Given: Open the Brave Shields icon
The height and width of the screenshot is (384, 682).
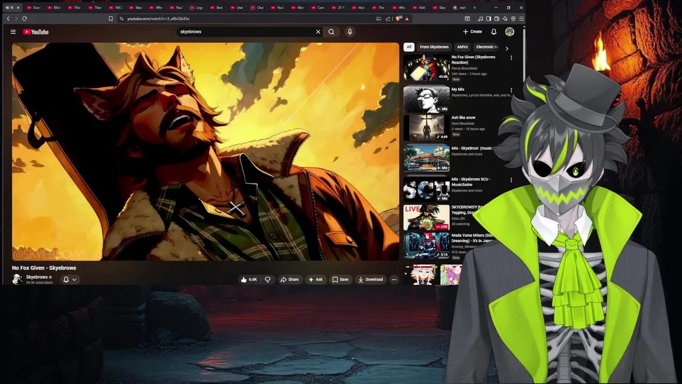Looking at the screenshot, I should (398, 19).
